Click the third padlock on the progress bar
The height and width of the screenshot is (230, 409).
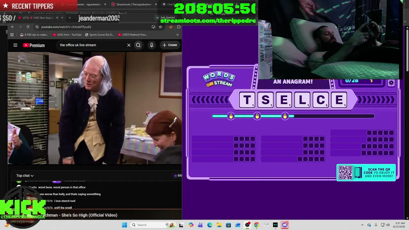pos(285,116)
